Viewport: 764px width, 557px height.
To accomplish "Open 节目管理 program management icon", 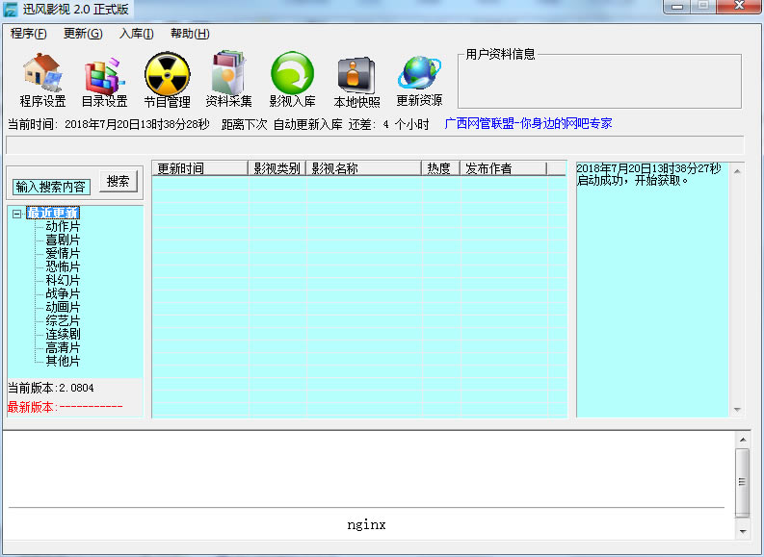I will [167, 79].
